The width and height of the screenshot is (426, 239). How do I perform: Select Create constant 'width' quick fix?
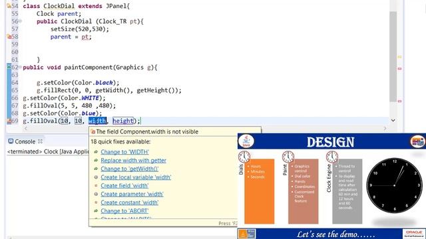click(x=130, y=202)
